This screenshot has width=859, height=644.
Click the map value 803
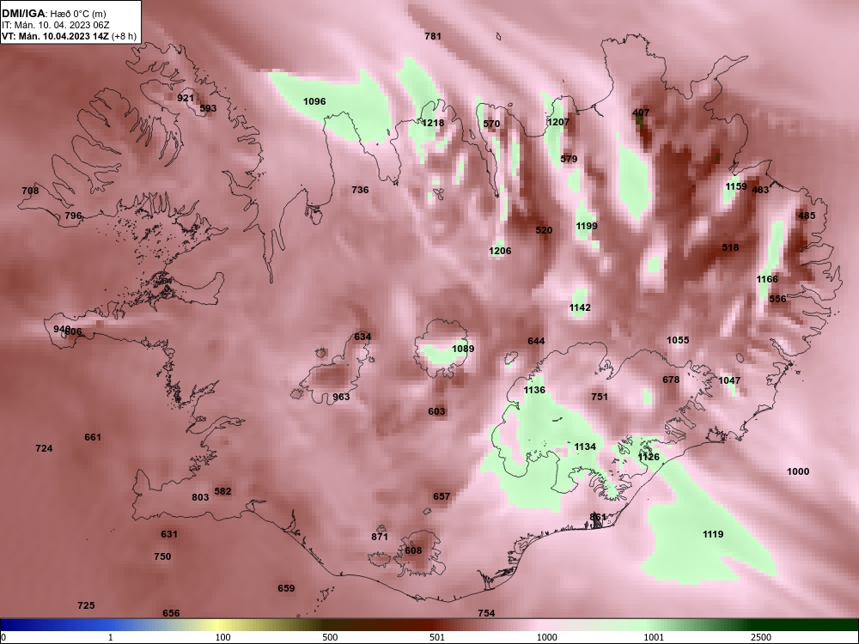(200, 497)
